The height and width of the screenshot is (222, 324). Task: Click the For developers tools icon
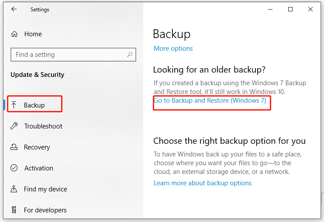coord(14,210)
